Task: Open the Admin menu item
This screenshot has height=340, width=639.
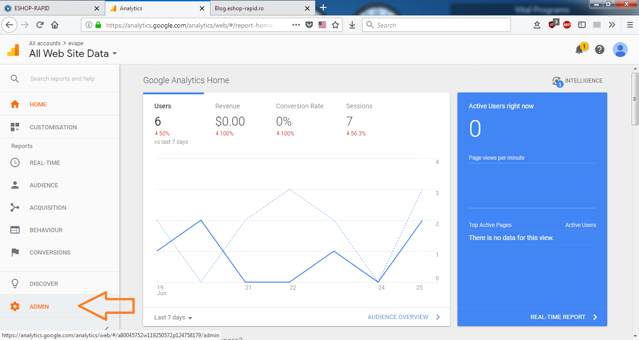Action: click(60, 306)
